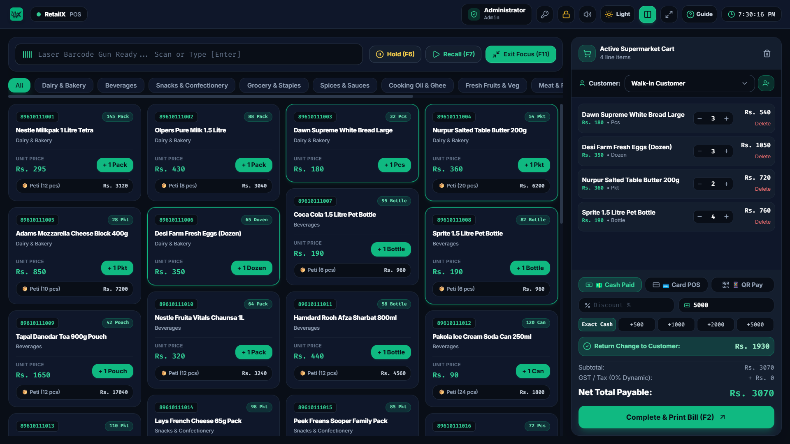This screenshot has width=790, height=444.
Task: Filter by Spices & Sauces category
Action: coord(345,86)
